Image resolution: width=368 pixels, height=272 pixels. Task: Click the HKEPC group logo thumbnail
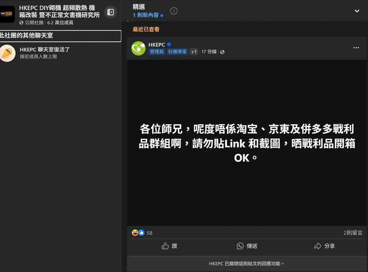click(7, 14)
